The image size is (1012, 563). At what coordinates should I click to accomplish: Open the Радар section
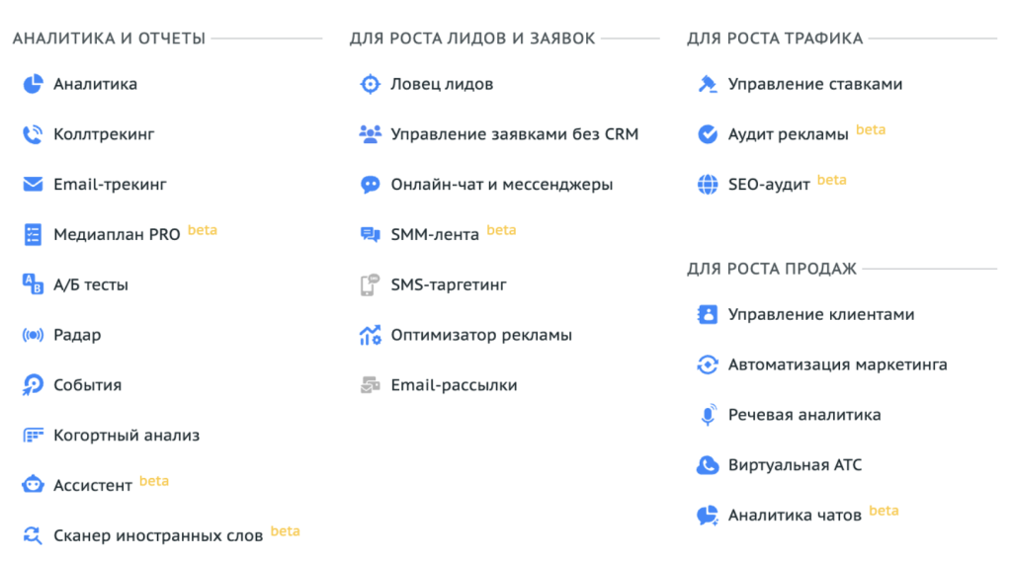click(x=77, y=335)
